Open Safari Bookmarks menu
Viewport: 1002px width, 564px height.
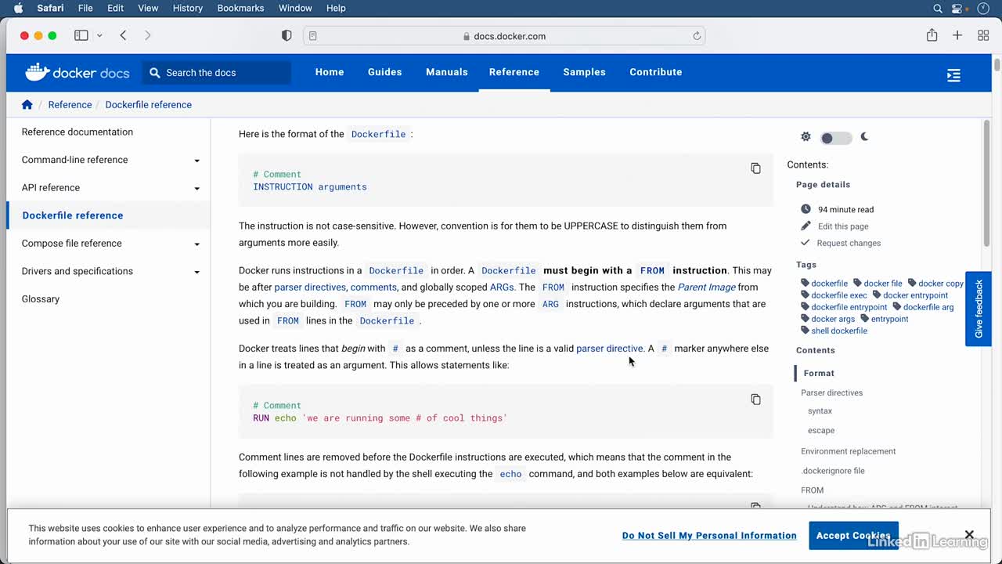pyautogui.click(x=240, y=8)
